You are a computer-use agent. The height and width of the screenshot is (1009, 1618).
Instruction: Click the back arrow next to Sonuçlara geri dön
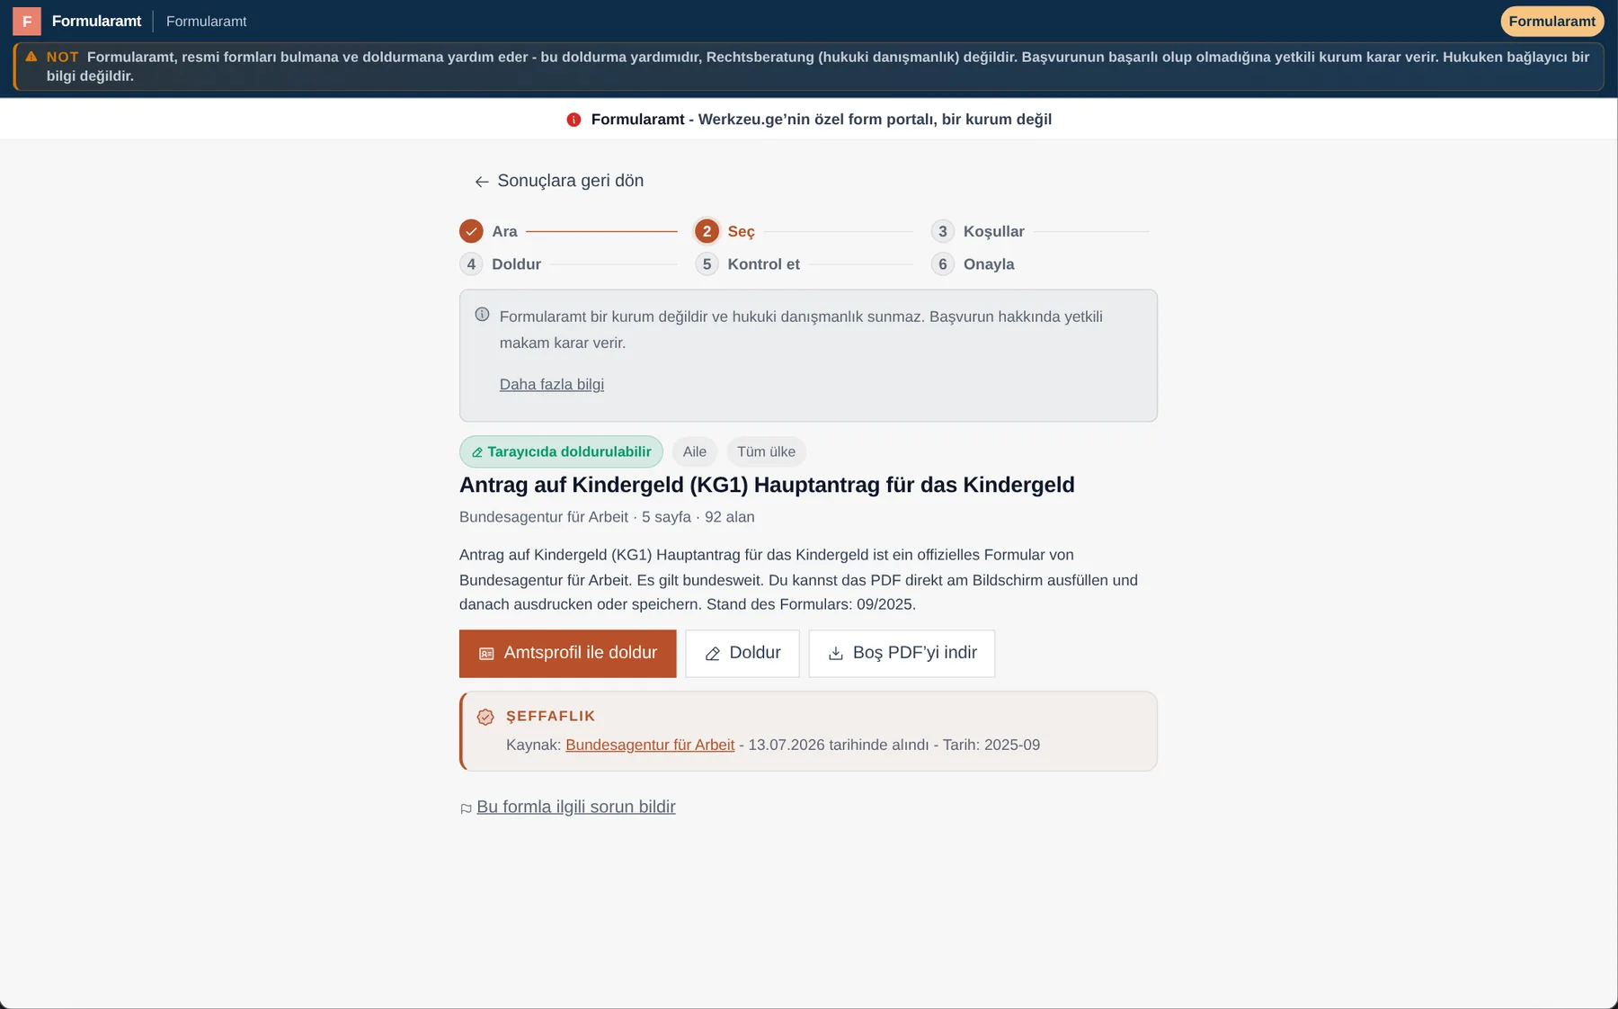point(482,182)
